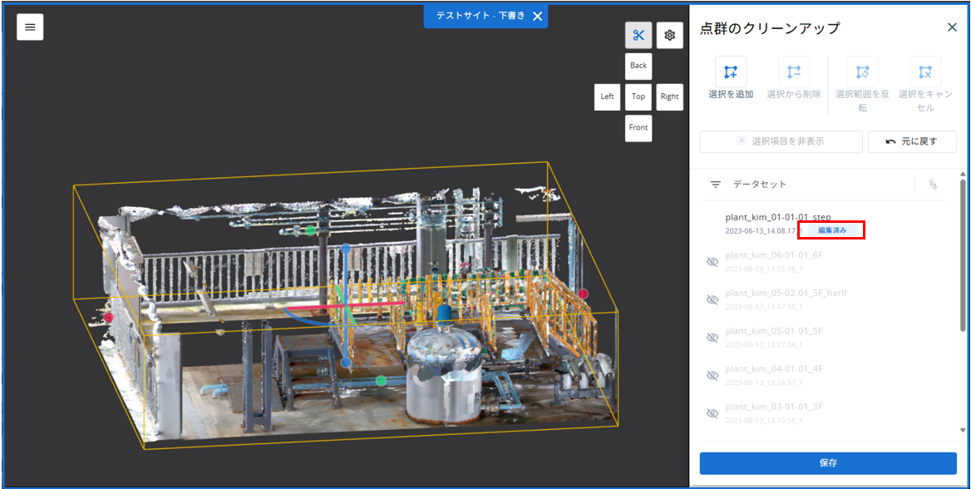971x489 pixels.
Task: Open the gear settings icon
Action: click(669, 35)
